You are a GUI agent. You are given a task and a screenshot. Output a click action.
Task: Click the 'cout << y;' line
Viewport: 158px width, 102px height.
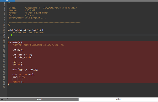19,77
